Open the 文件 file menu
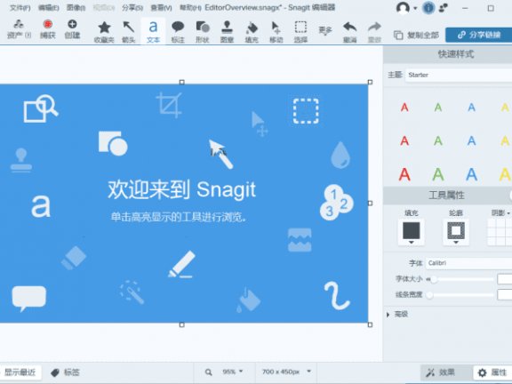The width and height of the screenshot is (512, 384). (x=20, y=7)
